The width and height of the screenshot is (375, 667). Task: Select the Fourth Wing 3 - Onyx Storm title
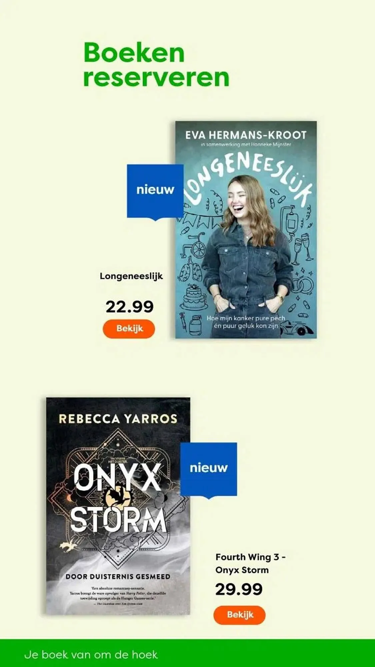coord(250,563)
